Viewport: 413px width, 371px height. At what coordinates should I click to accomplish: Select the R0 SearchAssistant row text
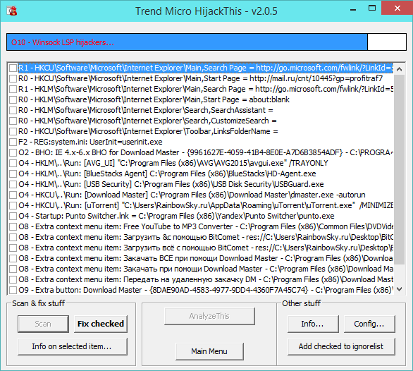pyautogui.click(x=146, y=110)
